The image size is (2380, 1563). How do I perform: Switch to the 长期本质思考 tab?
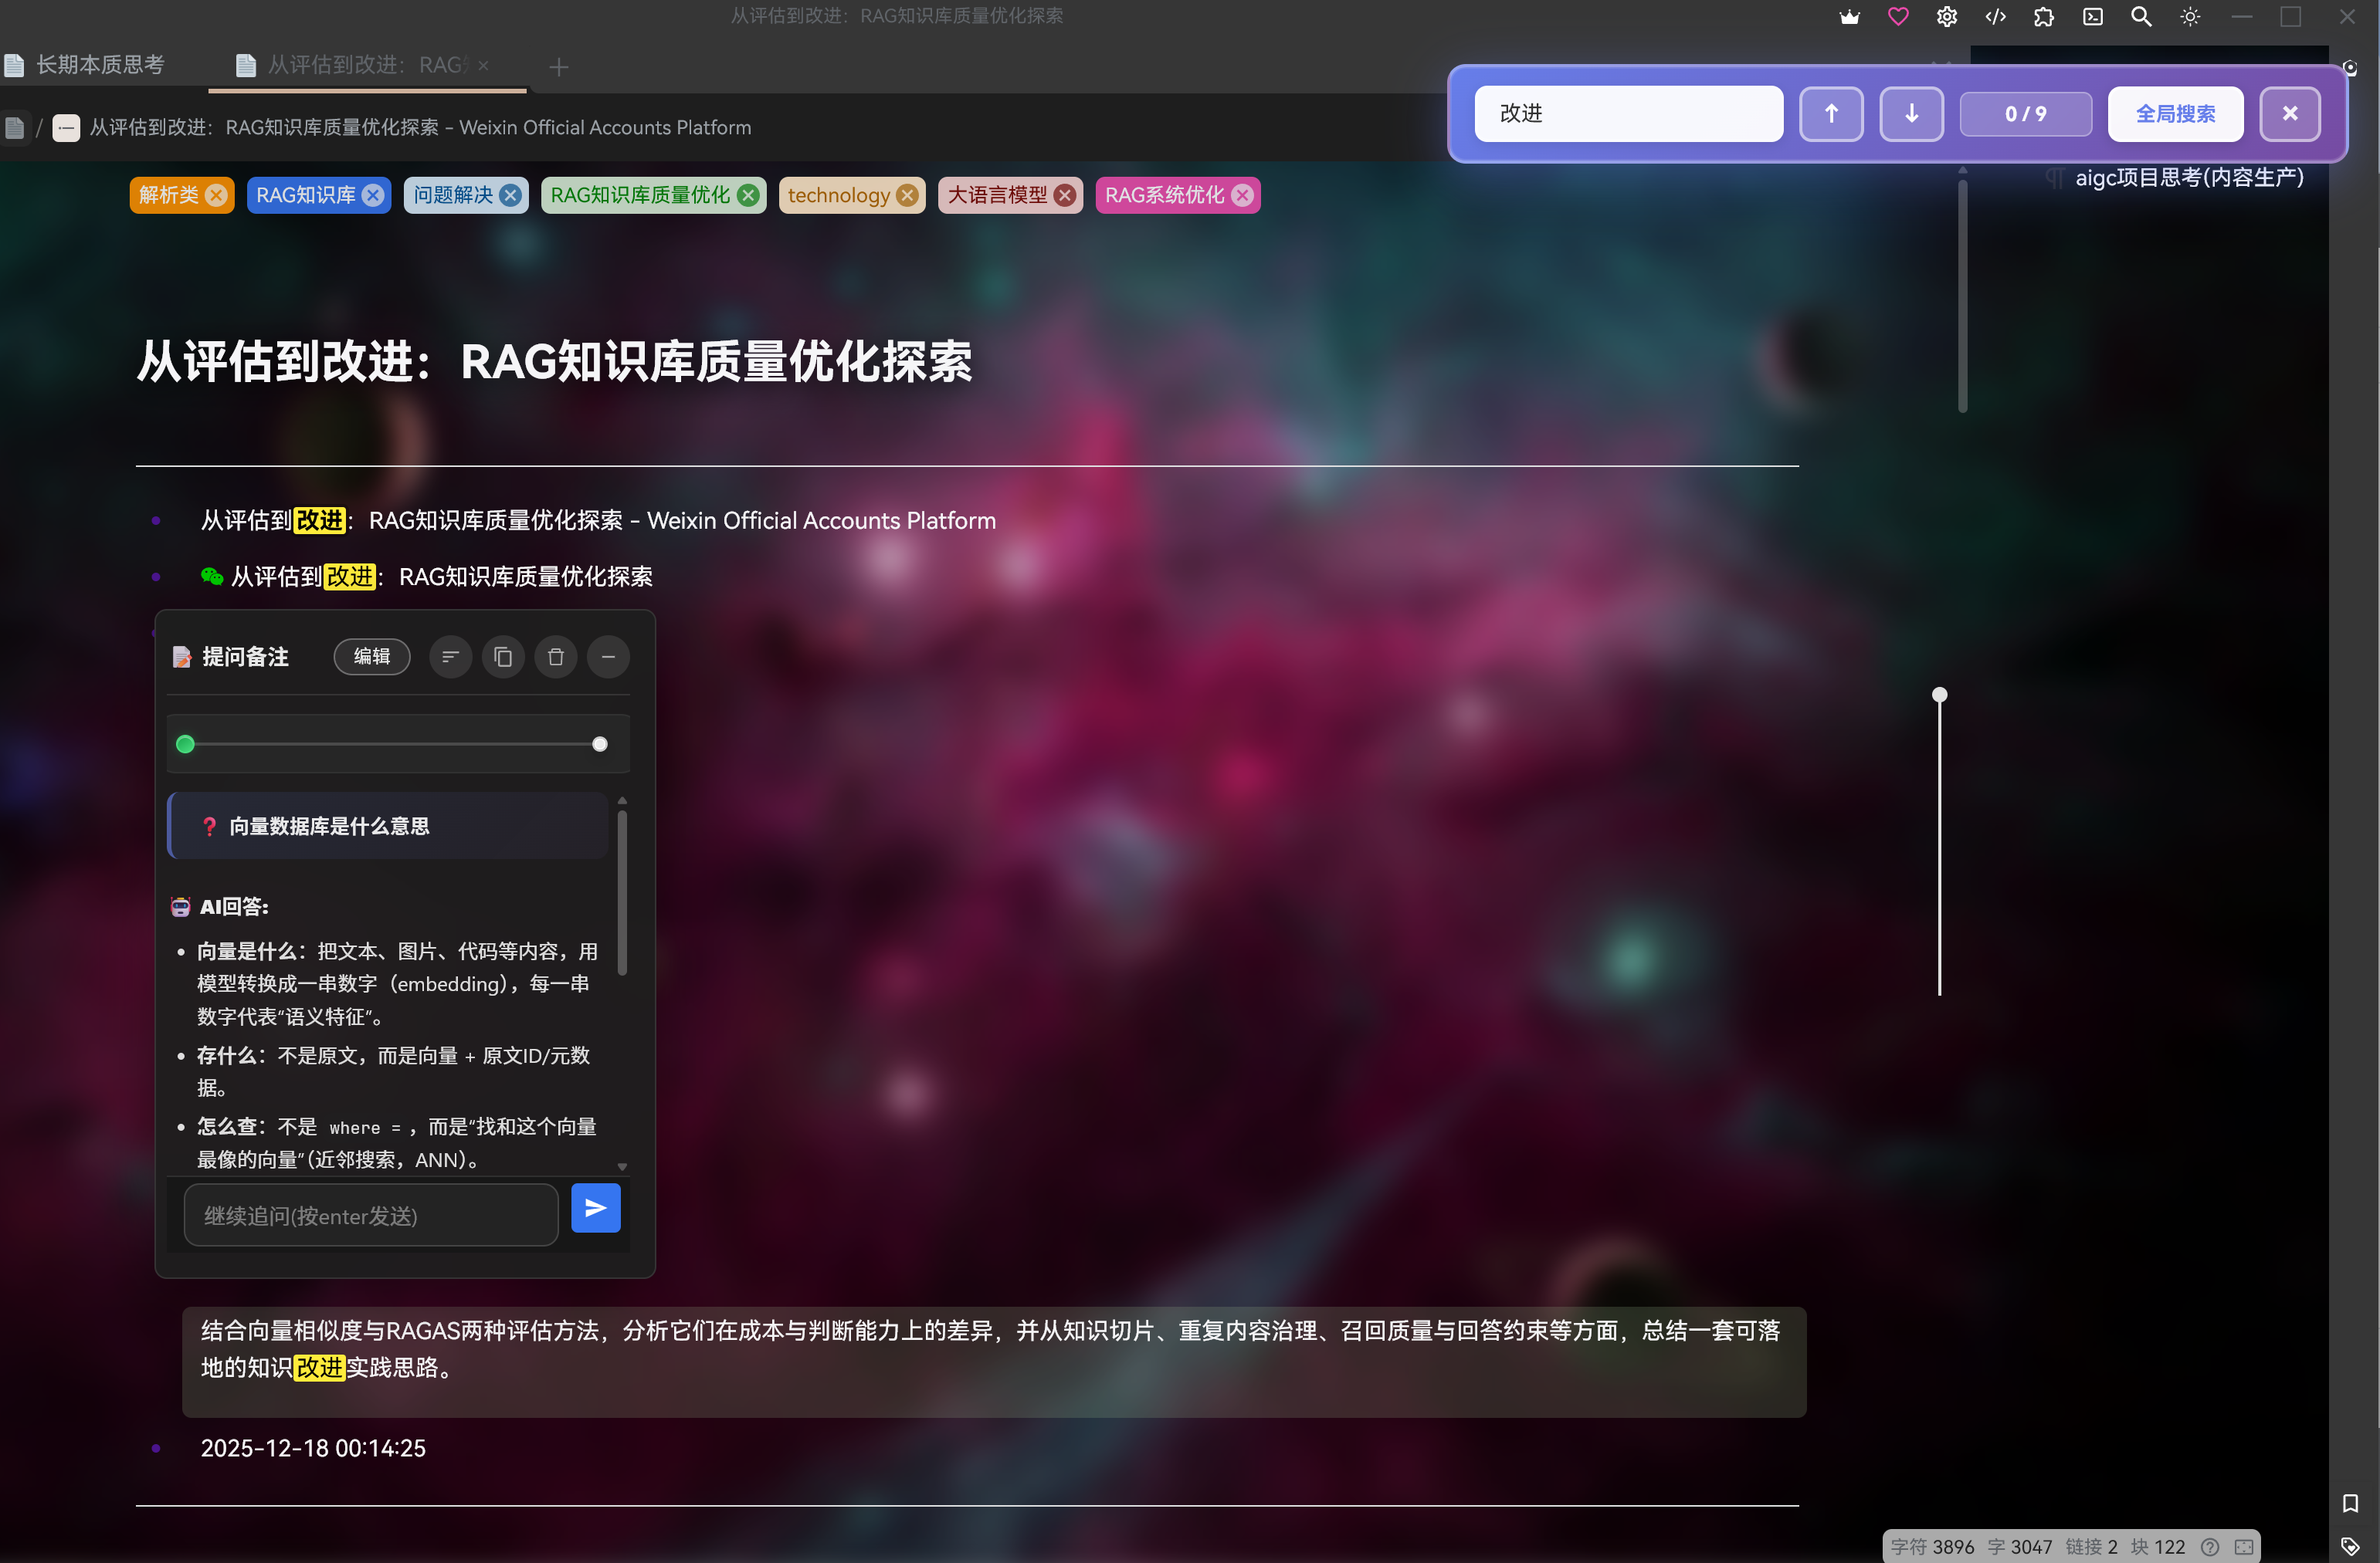tap(100, 66)
